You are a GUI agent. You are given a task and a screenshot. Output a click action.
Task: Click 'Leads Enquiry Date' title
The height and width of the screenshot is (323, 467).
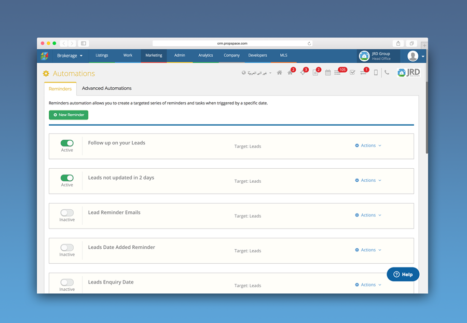click(x=111, y=282)
